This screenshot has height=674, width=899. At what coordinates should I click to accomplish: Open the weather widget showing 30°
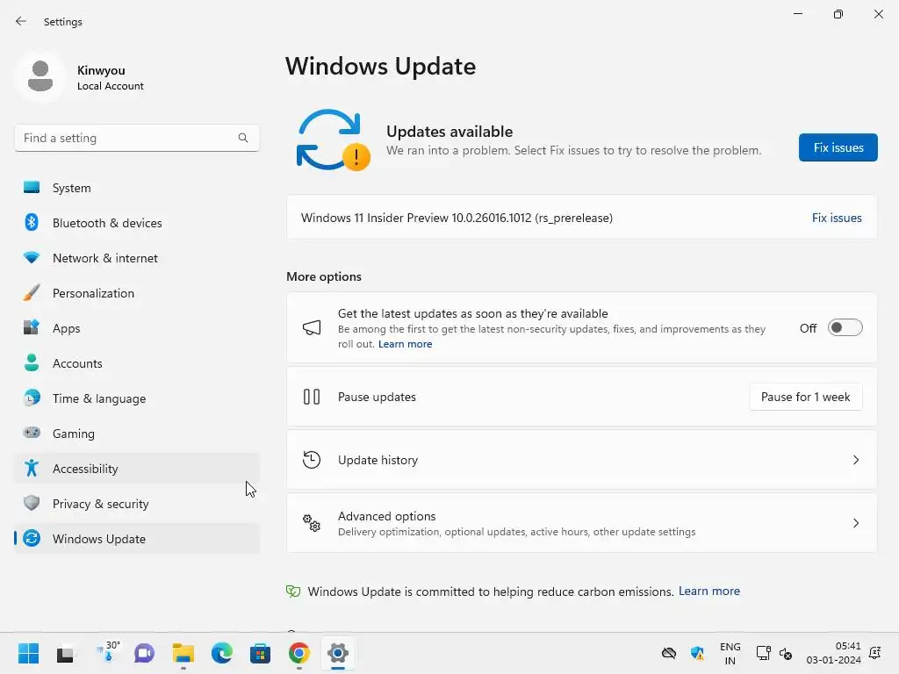pos(107,652)
